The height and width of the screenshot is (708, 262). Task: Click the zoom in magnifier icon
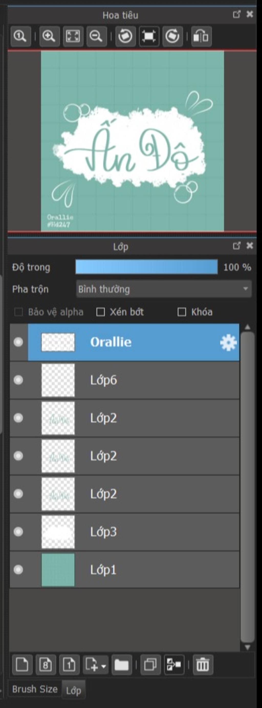49,36
